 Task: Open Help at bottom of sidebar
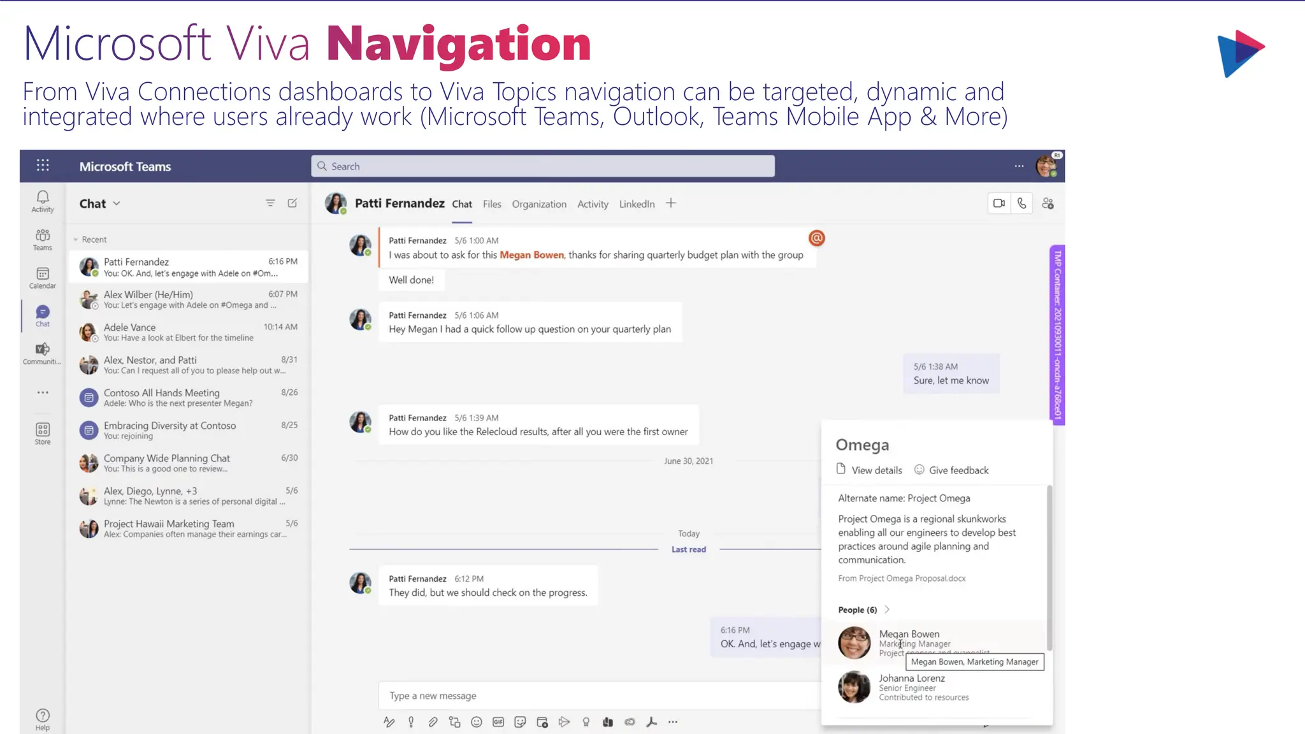pyautogui.click(x=43, y=720)
